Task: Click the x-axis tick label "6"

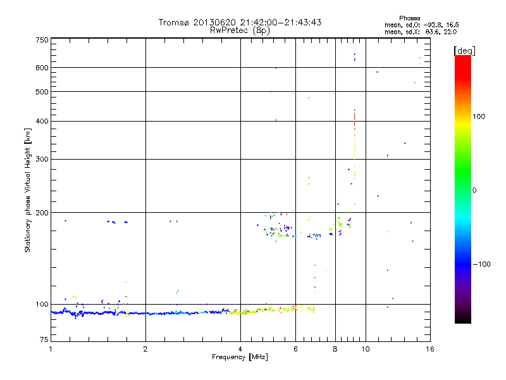Action: (x=295, y=349)
